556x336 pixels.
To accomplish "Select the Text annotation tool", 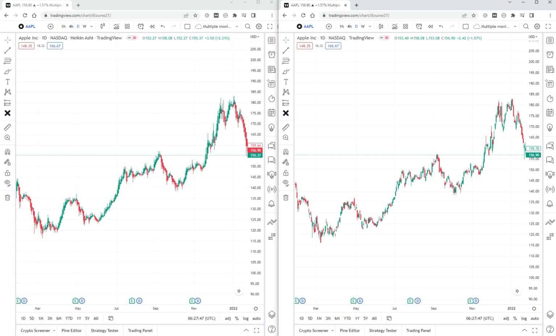I will click(7, 81).
